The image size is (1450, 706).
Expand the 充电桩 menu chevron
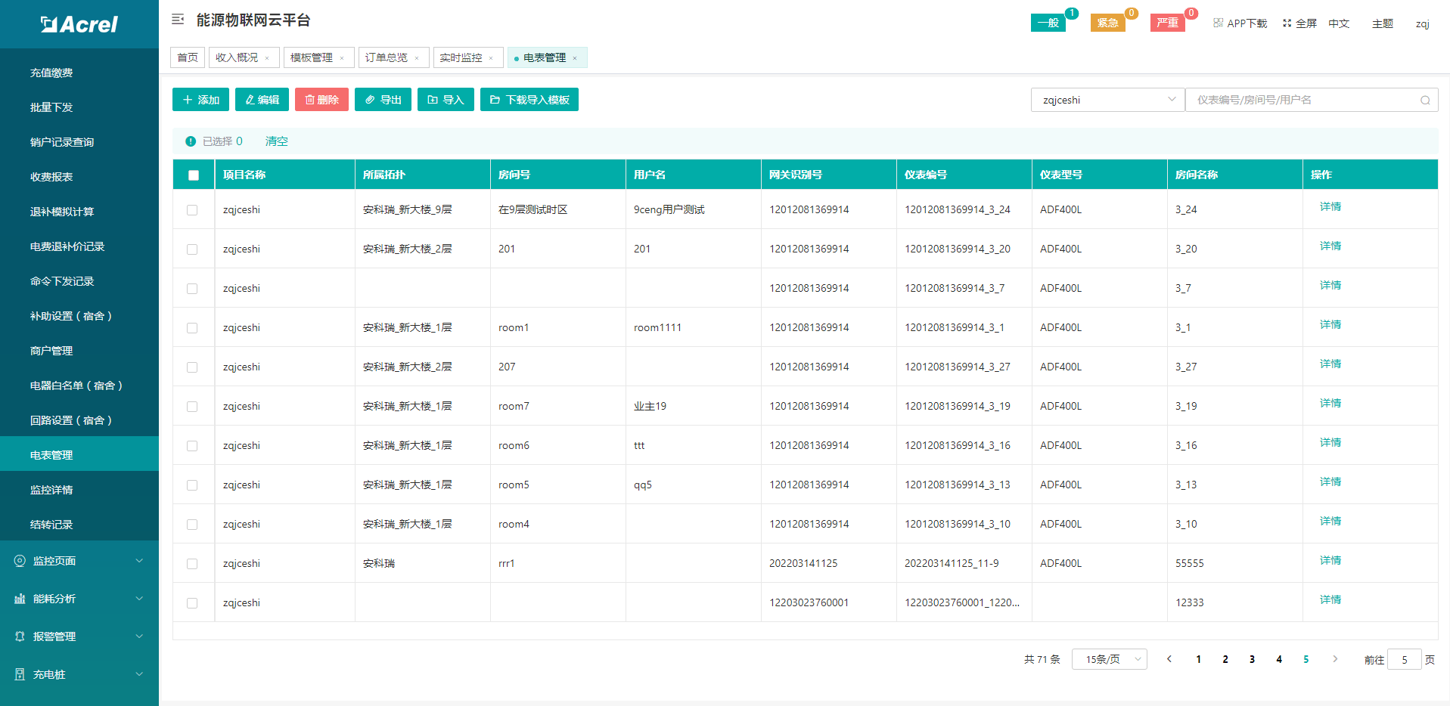coord(139,674)
